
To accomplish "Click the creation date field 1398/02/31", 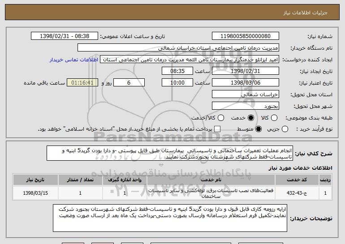I will [x=246, y=71].
